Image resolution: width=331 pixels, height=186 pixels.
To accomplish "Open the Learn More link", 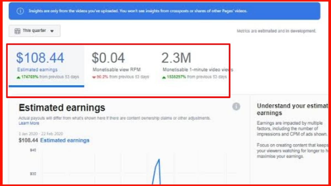I will coord(29,123).
